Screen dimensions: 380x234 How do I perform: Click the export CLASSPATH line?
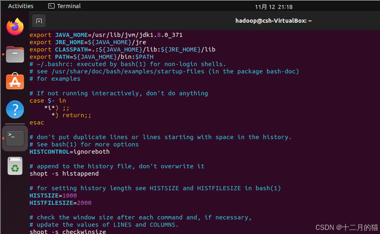[122, 49]
